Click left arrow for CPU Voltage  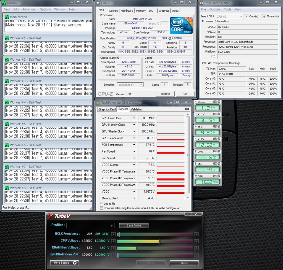[113, 241]
